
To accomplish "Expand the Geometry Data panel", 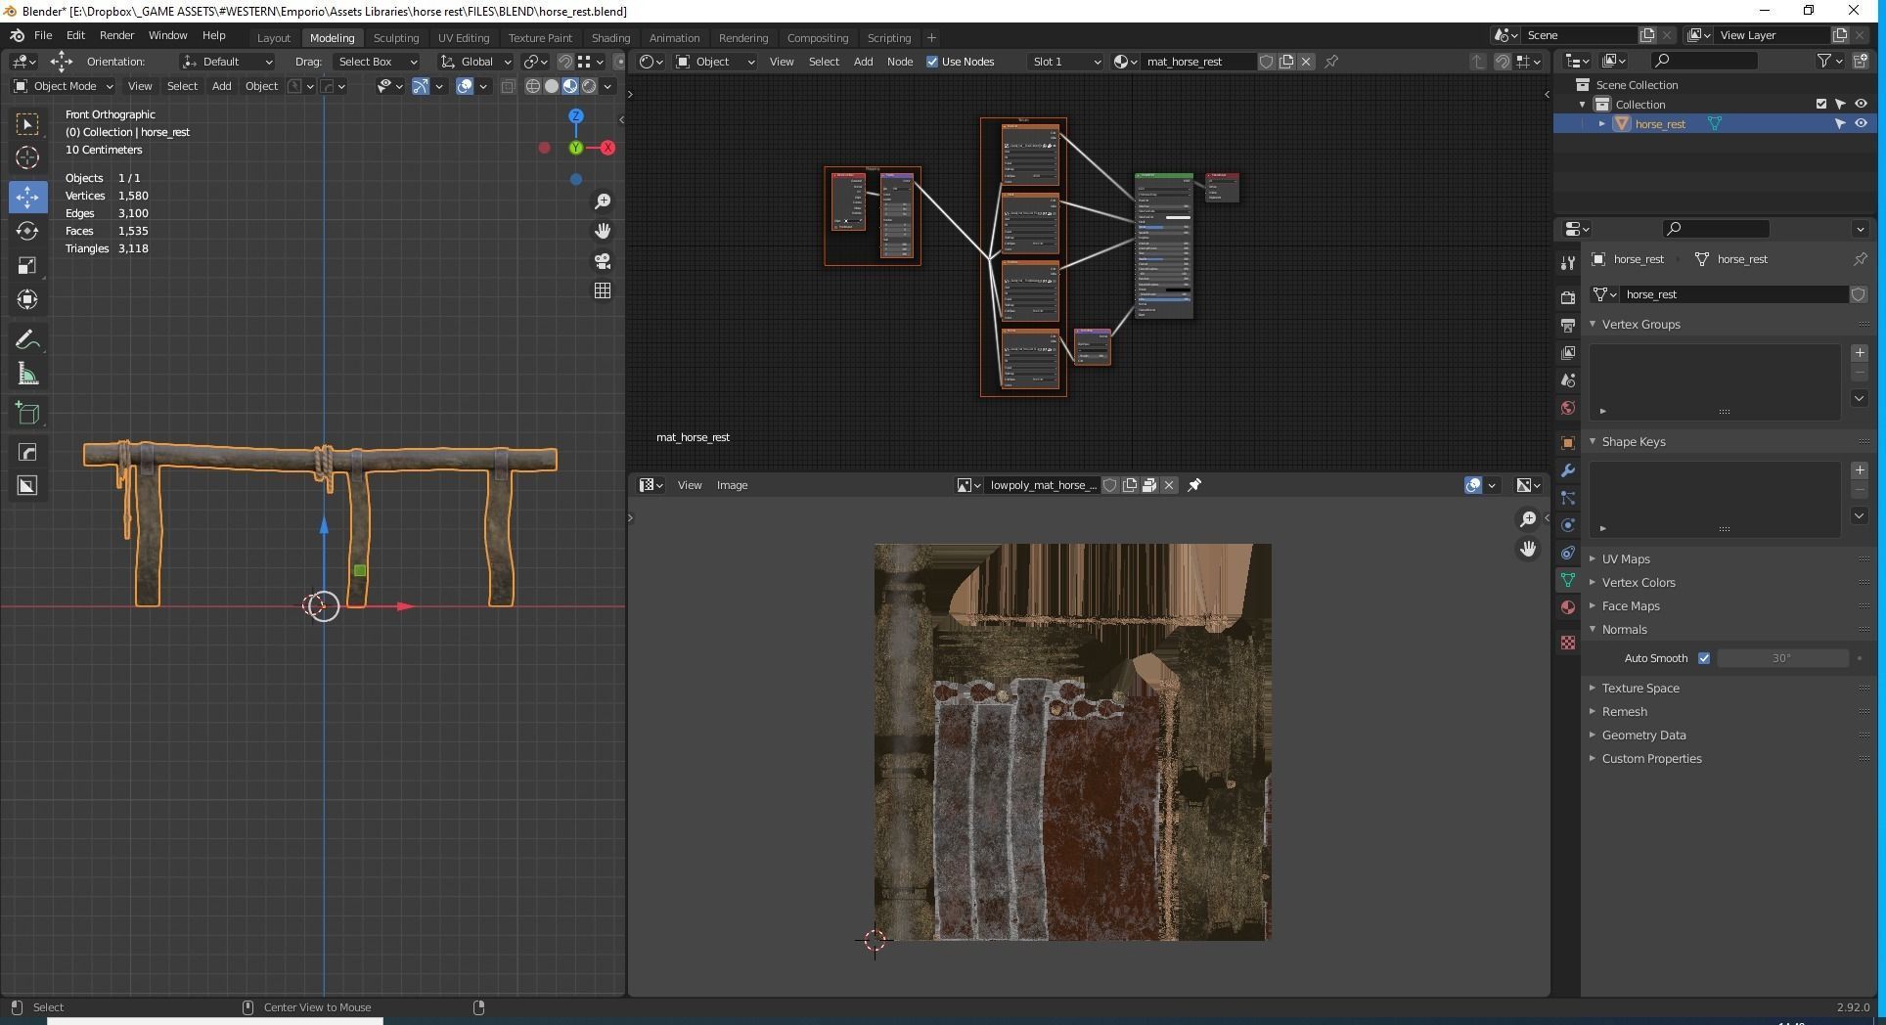I will click(x=1642, y=735).
